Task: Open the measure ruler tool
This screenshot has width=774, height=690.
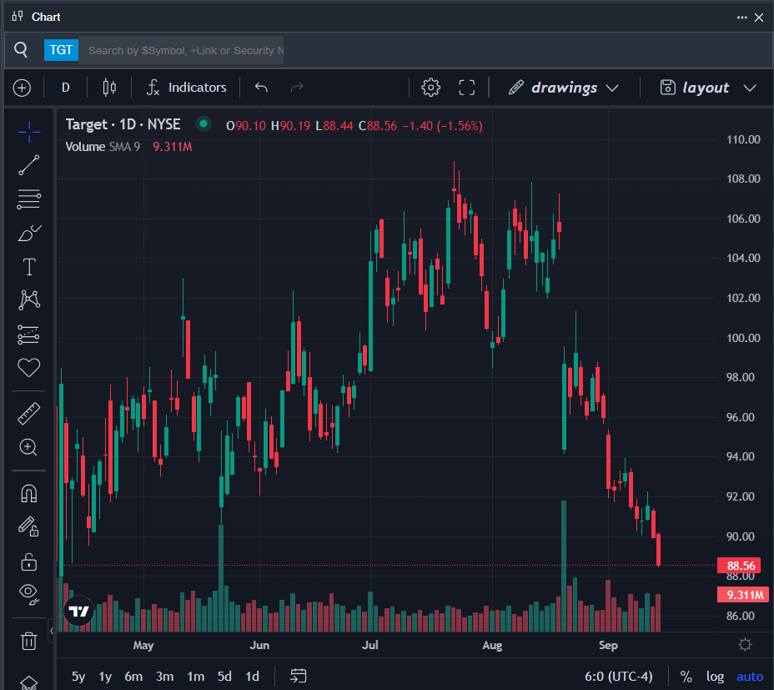Action: coord(29,413)
